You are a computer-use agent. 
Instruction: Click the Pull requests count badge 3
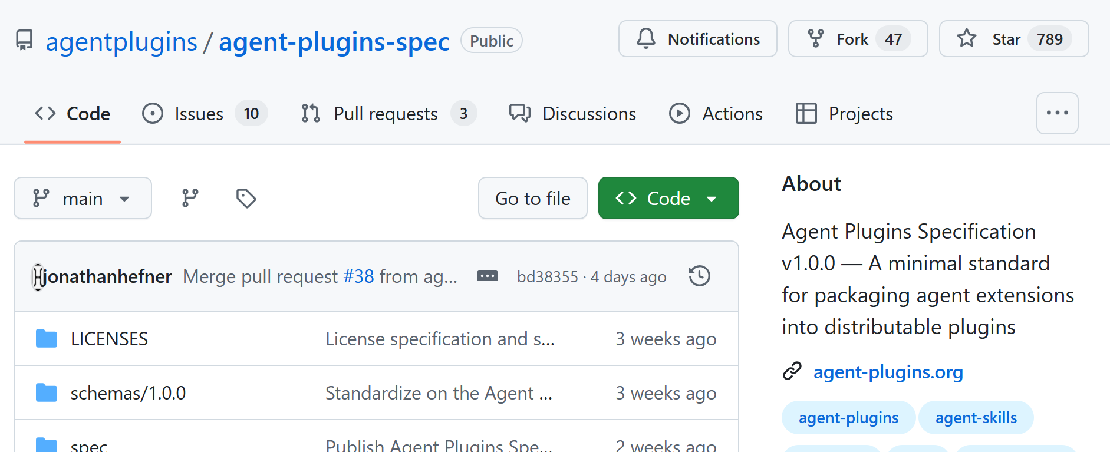point(464,113)
